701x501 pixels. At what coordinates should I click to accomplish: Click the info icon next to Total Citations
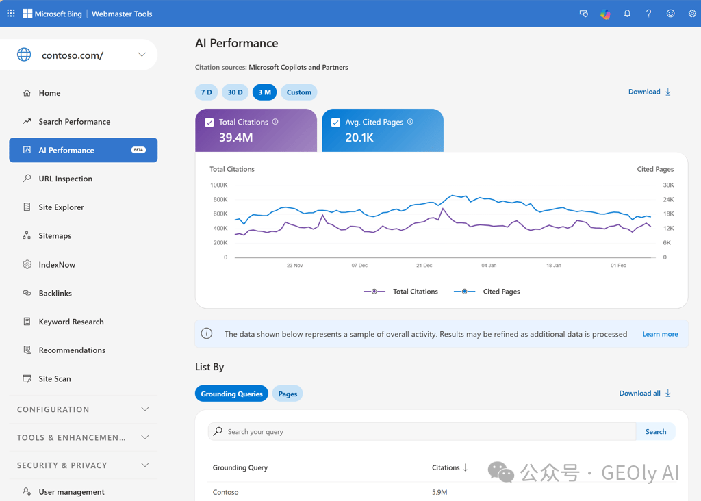(275, 122)
